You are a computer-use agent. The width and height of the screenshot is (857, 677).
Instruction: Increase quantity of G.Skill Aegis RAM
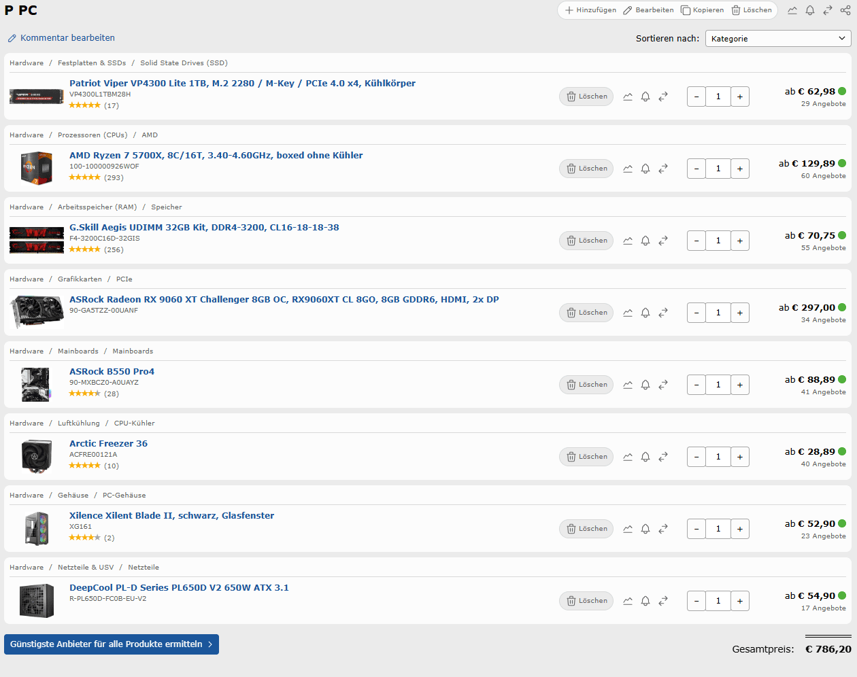(x=740, y=241)
